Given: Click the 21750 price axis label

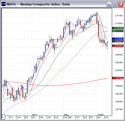Looking at the screenshot, I should tap(119, 16).
